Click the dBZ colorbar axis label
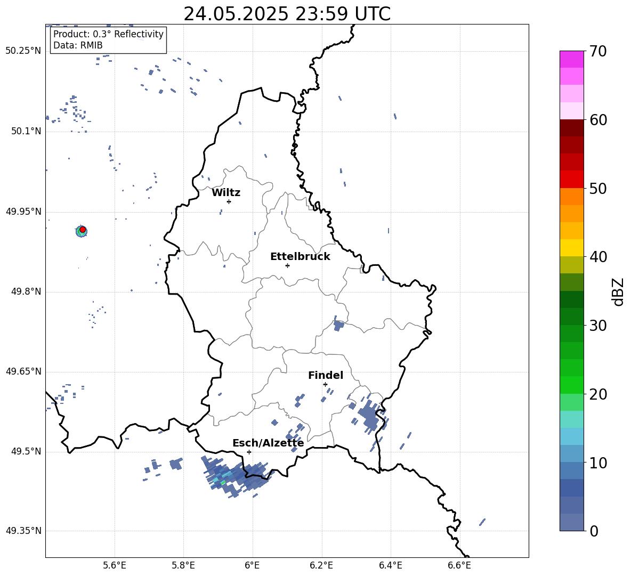The width and height of the screenshot is (631, 576). click(618, 291)
